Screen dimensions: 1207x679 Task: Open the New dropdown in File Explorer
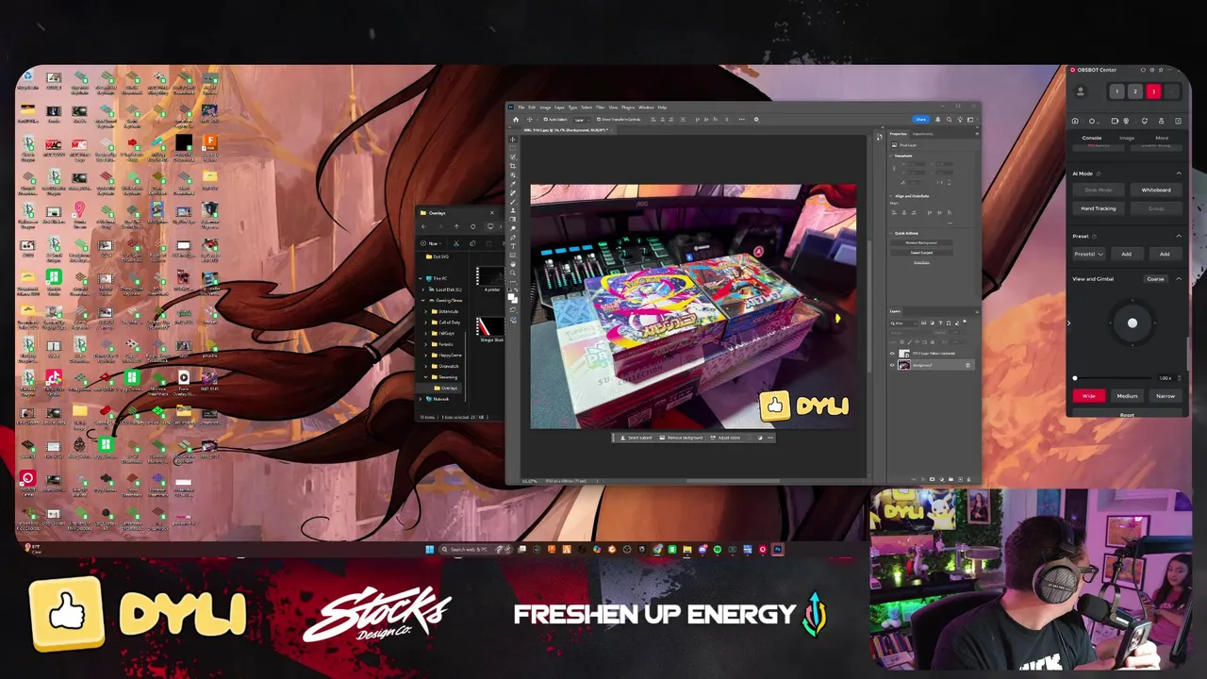[x=433, y=243]
